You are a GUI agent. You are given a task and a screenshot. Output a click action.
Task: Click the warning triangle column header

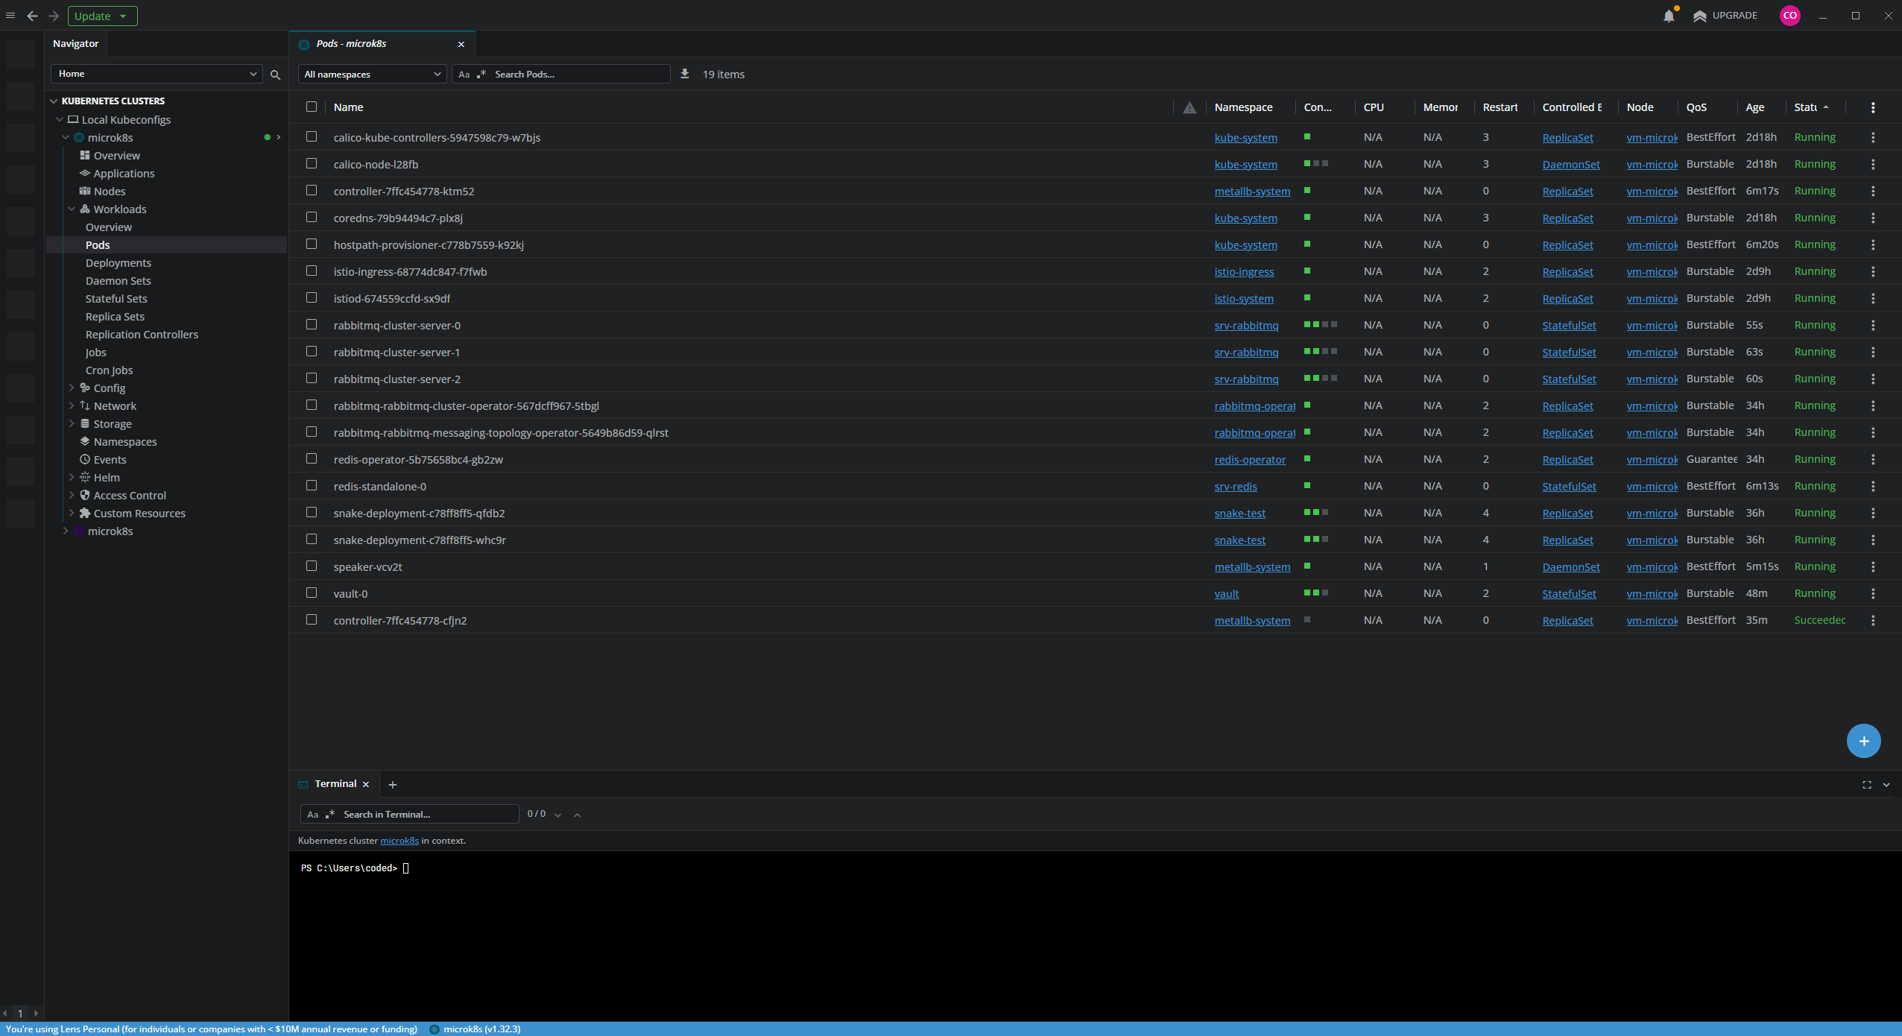tap(1189, 107)
